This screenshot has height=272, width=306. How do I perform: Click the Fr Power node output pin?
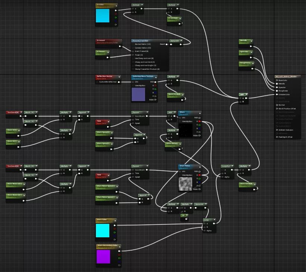(x=107, y=57)
